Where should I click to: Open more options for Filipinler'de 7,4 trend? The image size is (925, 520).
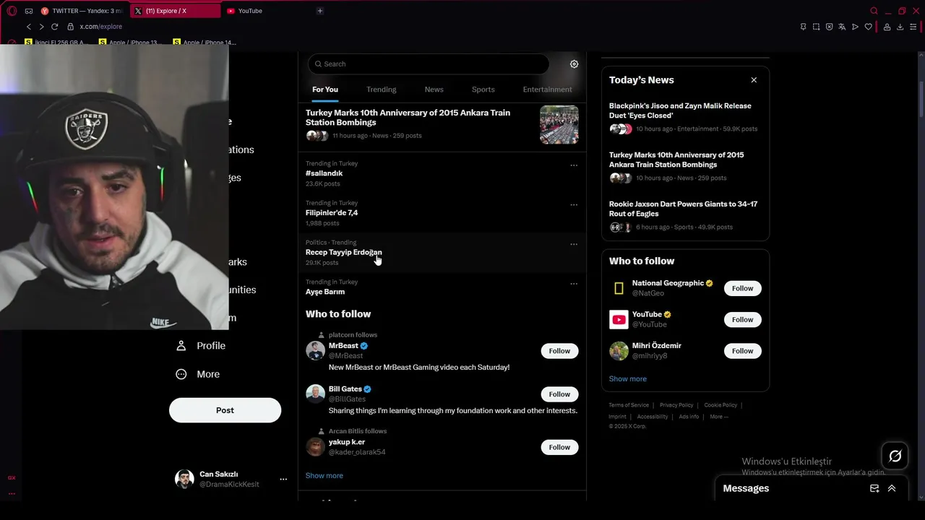574,205
